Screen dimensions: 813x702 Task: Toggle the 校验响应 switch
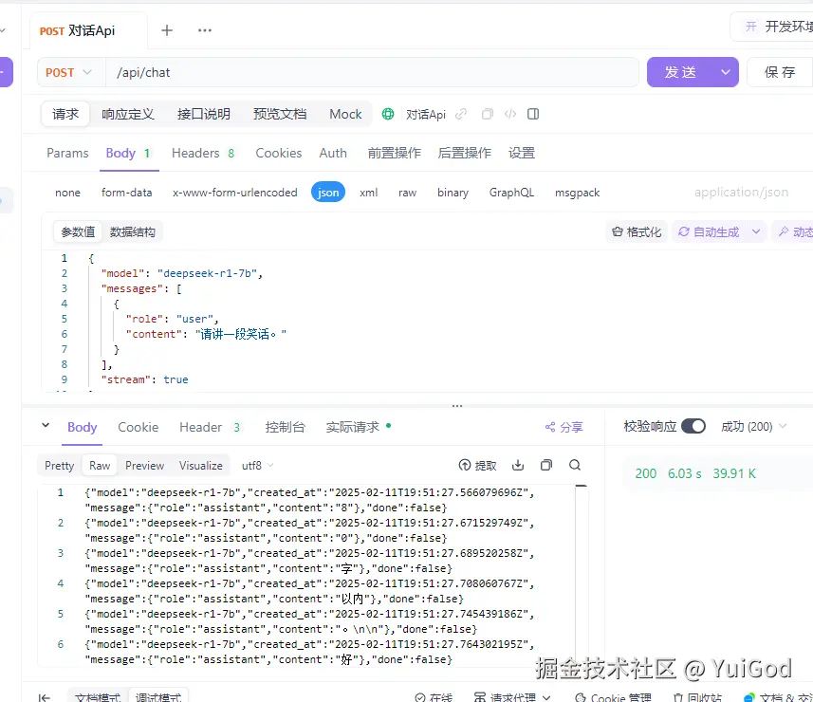click(x=693, y=426)
